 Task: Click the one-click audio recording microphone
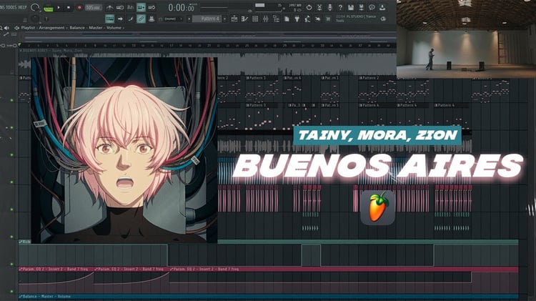(x=330, y=7)
